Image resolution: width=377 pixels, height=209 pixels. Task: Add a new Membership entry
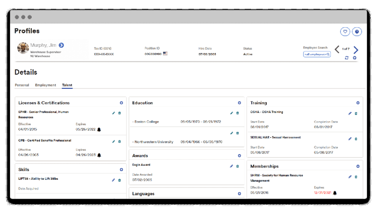(x=358, y=166)
